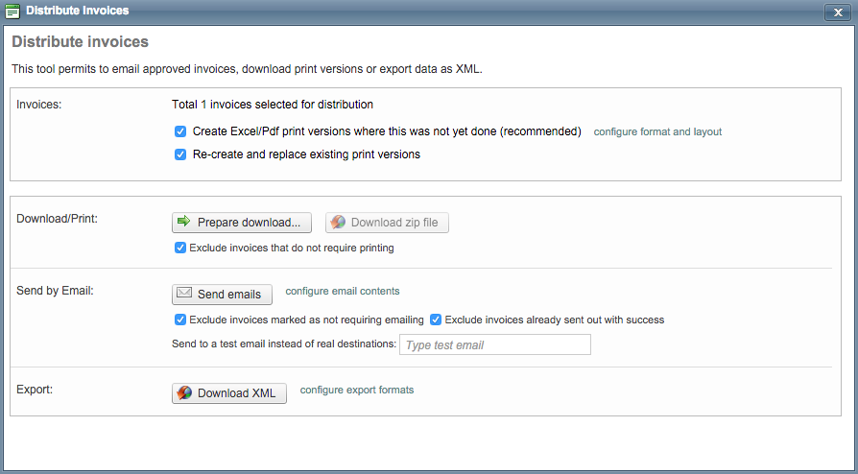
Task: Toggle Exclude invoices that do not require printing
Action: 180,248
